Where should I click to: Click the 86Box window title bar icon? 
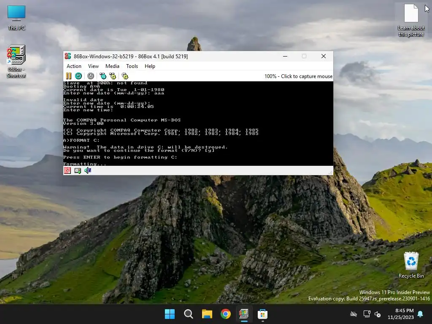click(x=68, y=56)
